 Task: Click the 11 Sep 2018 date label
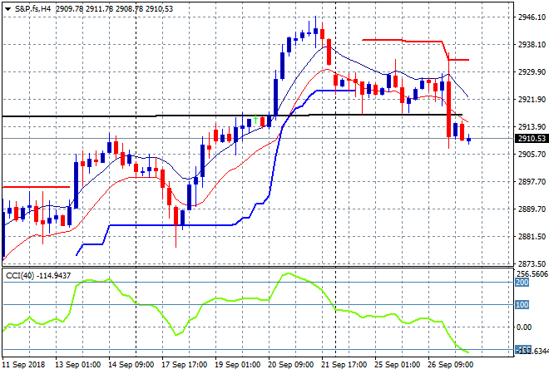(23, 365)
